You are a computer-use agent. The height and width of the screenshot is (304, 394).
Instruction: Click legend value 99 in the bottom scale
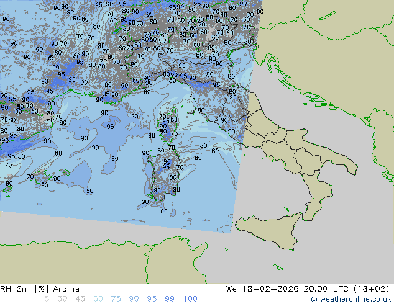[x=170, y=299]
